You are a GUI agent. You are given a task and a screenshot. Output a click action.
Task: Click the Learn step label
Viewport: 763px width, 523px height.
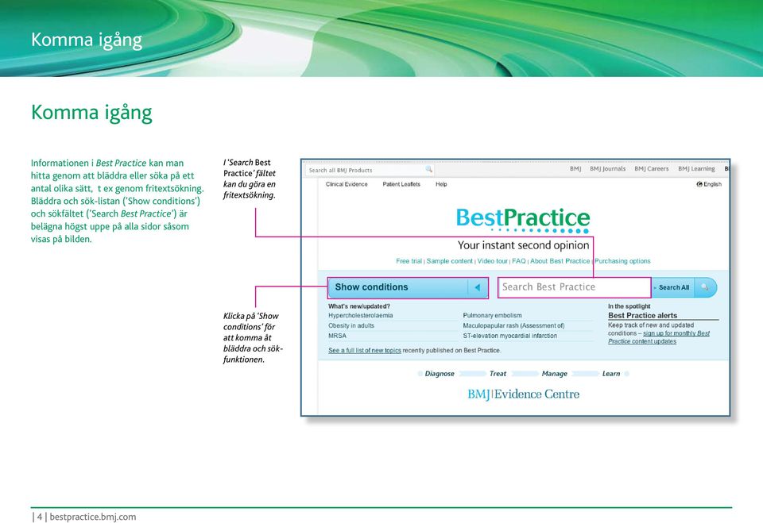tap(610, 374)
